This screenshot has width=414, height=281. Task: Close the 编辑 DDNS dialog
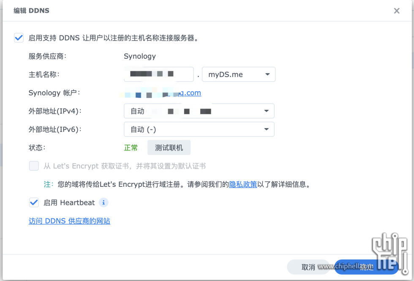(x=397, y=11)
